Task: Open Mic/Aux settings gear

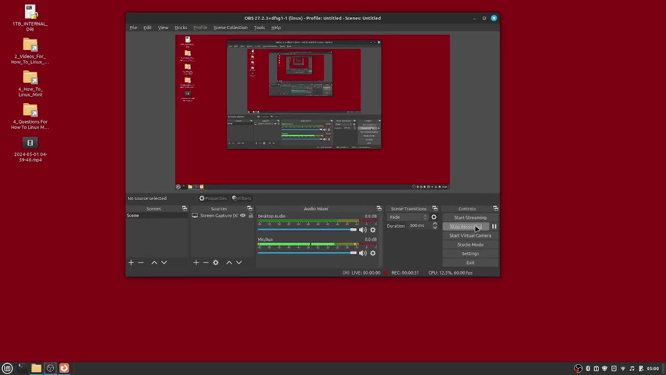Action: [x=373, y=253]
